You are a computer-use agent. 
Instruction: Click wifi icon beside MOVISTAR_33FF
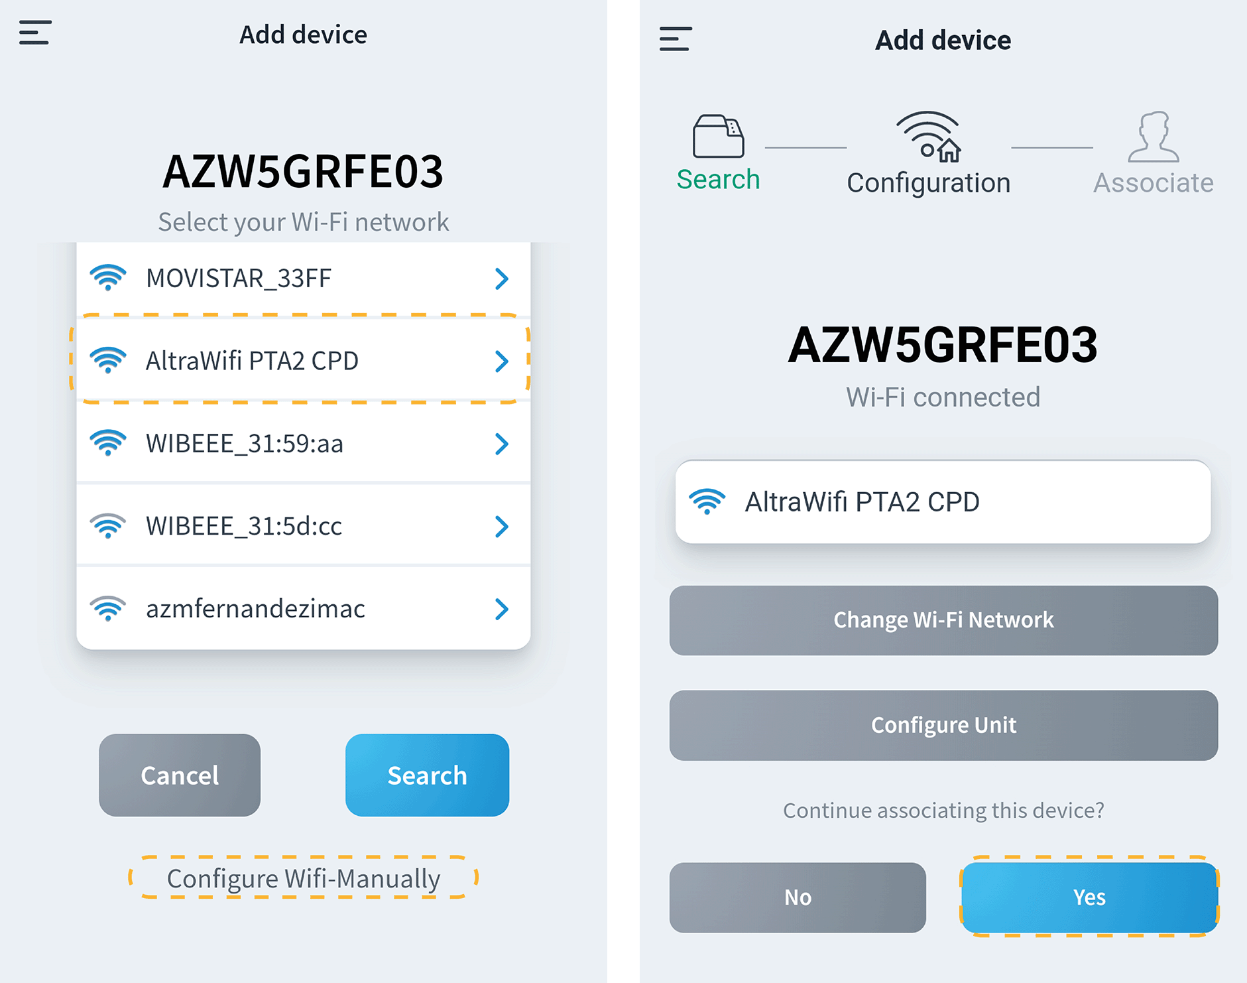pyautogui.click(x=108, y=278)
